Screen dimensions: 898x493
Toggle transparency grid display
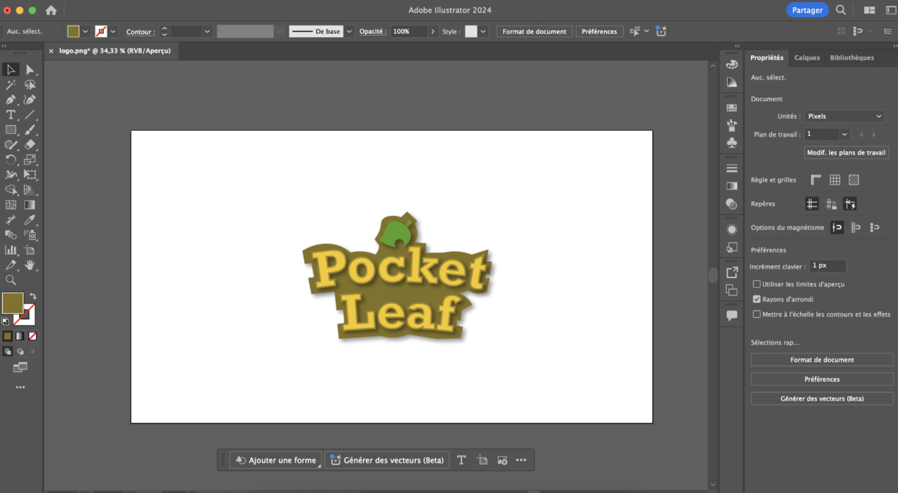pyautogui.click(x=854, y=180)
